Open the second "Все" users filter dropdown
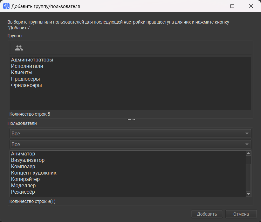The width and height of the screenshot is (261, 222). point(130,144)
